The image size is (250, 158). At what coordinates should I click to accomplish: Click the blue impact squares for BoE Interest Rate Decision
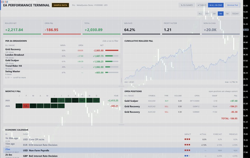[187, 156]
